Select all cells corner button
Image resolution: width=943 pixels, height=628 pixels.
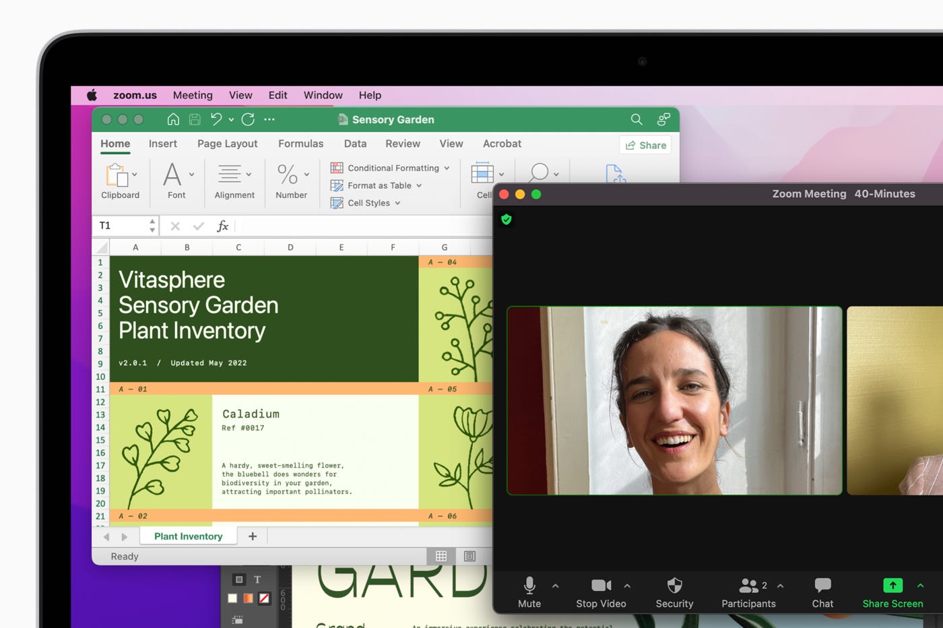(101, 247)
